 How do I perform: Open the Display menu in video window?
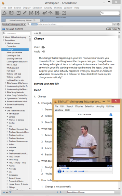point(79,106)
